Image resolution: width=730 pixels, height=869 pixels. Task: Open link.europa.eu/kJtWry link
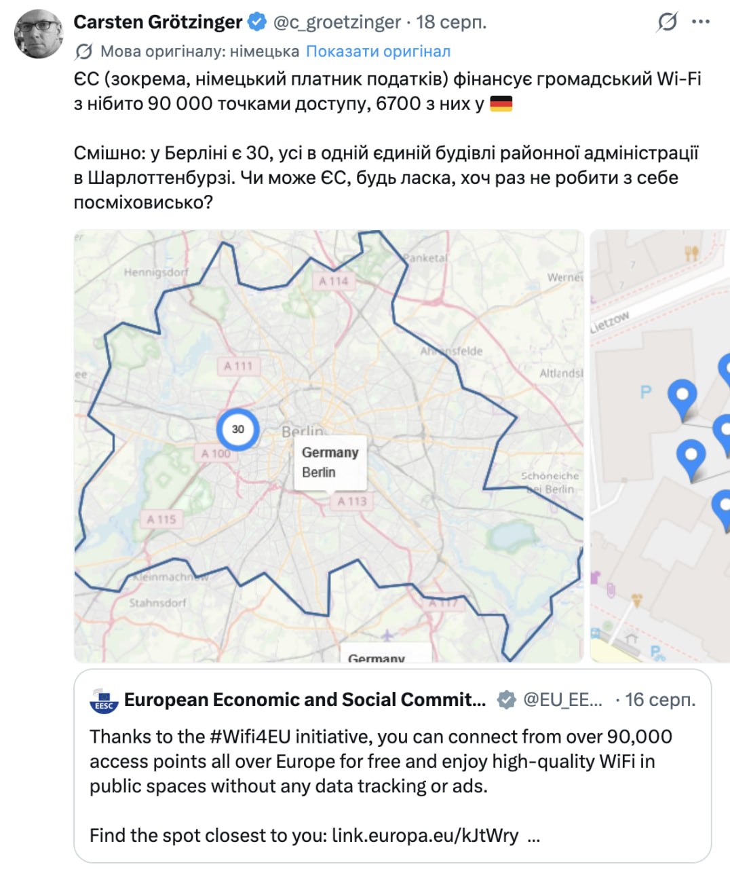425,835
